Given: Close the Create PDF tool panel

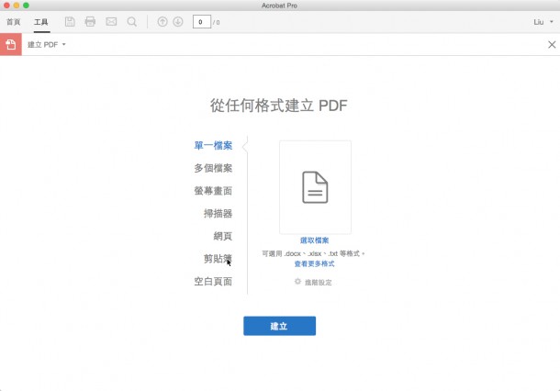Looking at the screenshot, I should [x=551, y=44].
